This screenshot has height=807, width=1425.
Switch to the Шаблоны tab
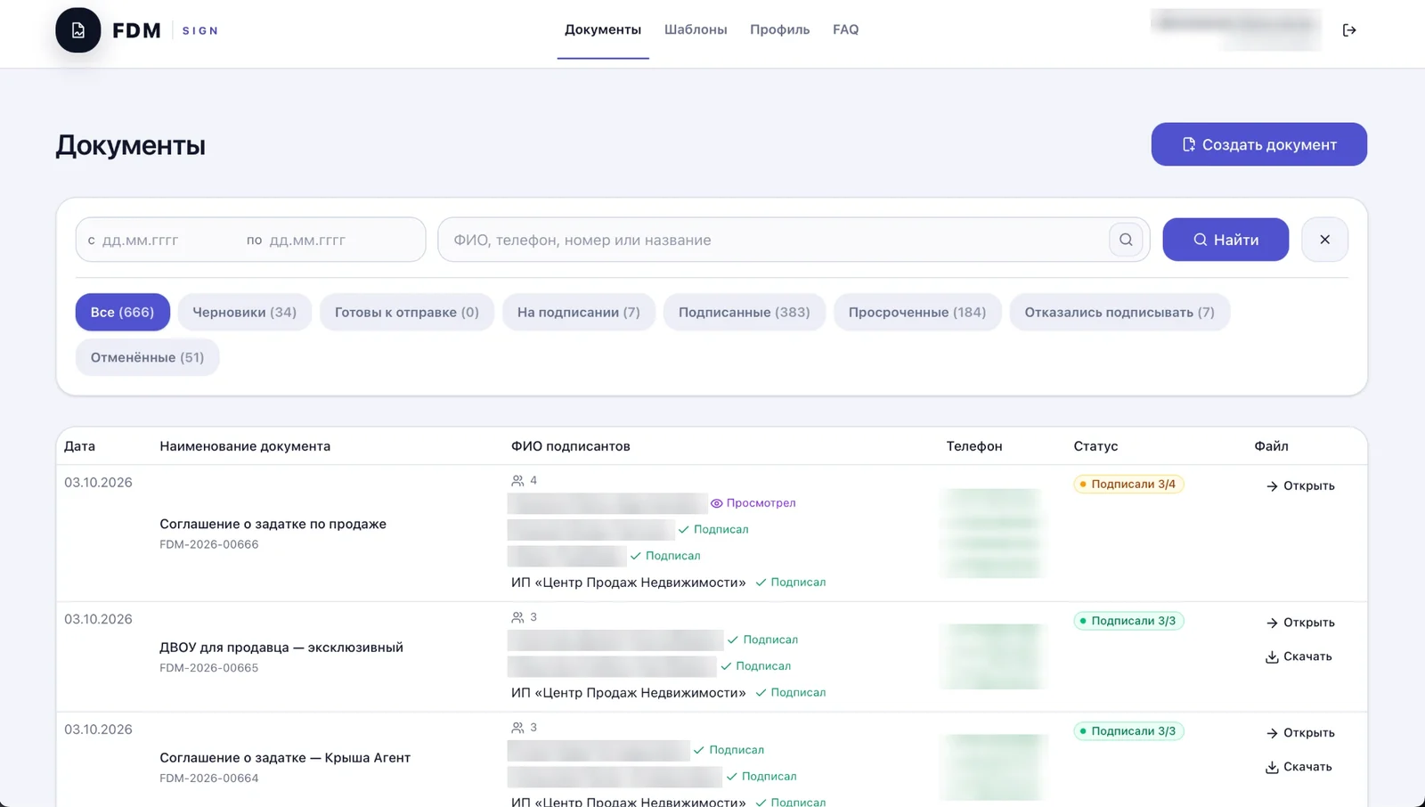point(696,29)
